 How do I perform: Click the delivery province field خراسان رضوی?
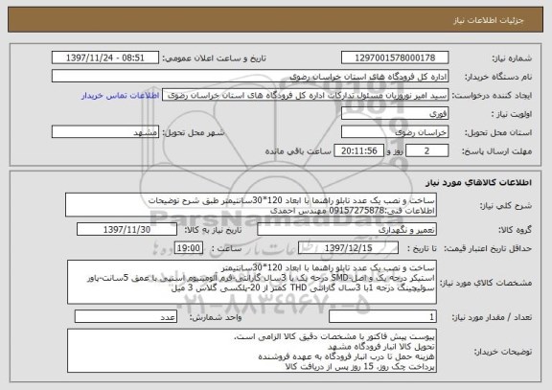click(395, 132)
